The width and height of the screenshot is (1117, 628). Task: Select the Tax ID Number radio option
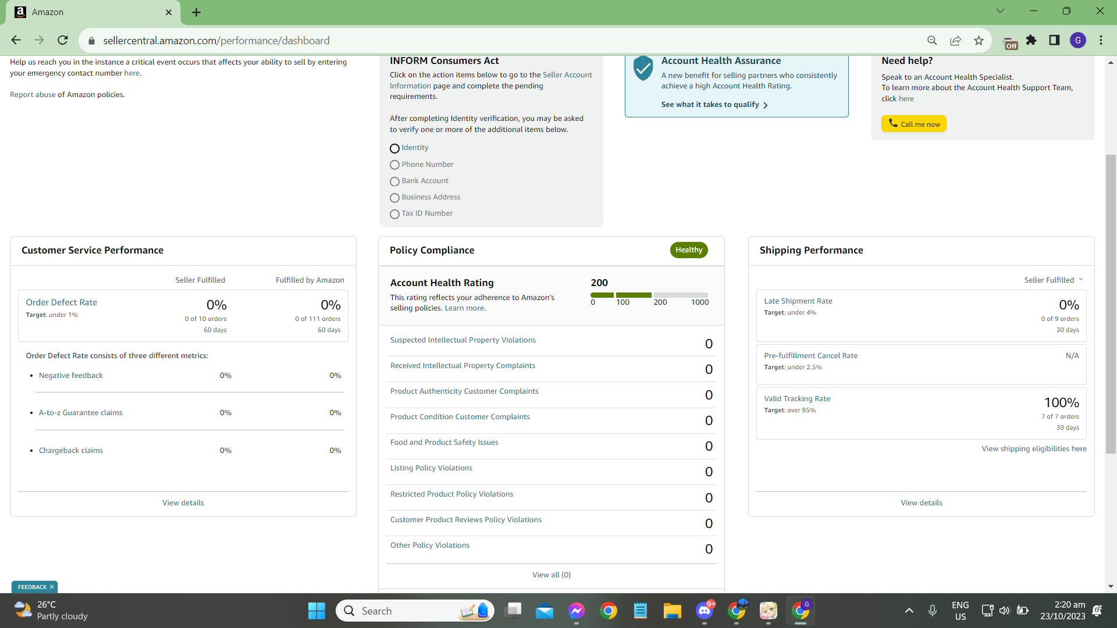pyautogui.click(x=394, y=214)
